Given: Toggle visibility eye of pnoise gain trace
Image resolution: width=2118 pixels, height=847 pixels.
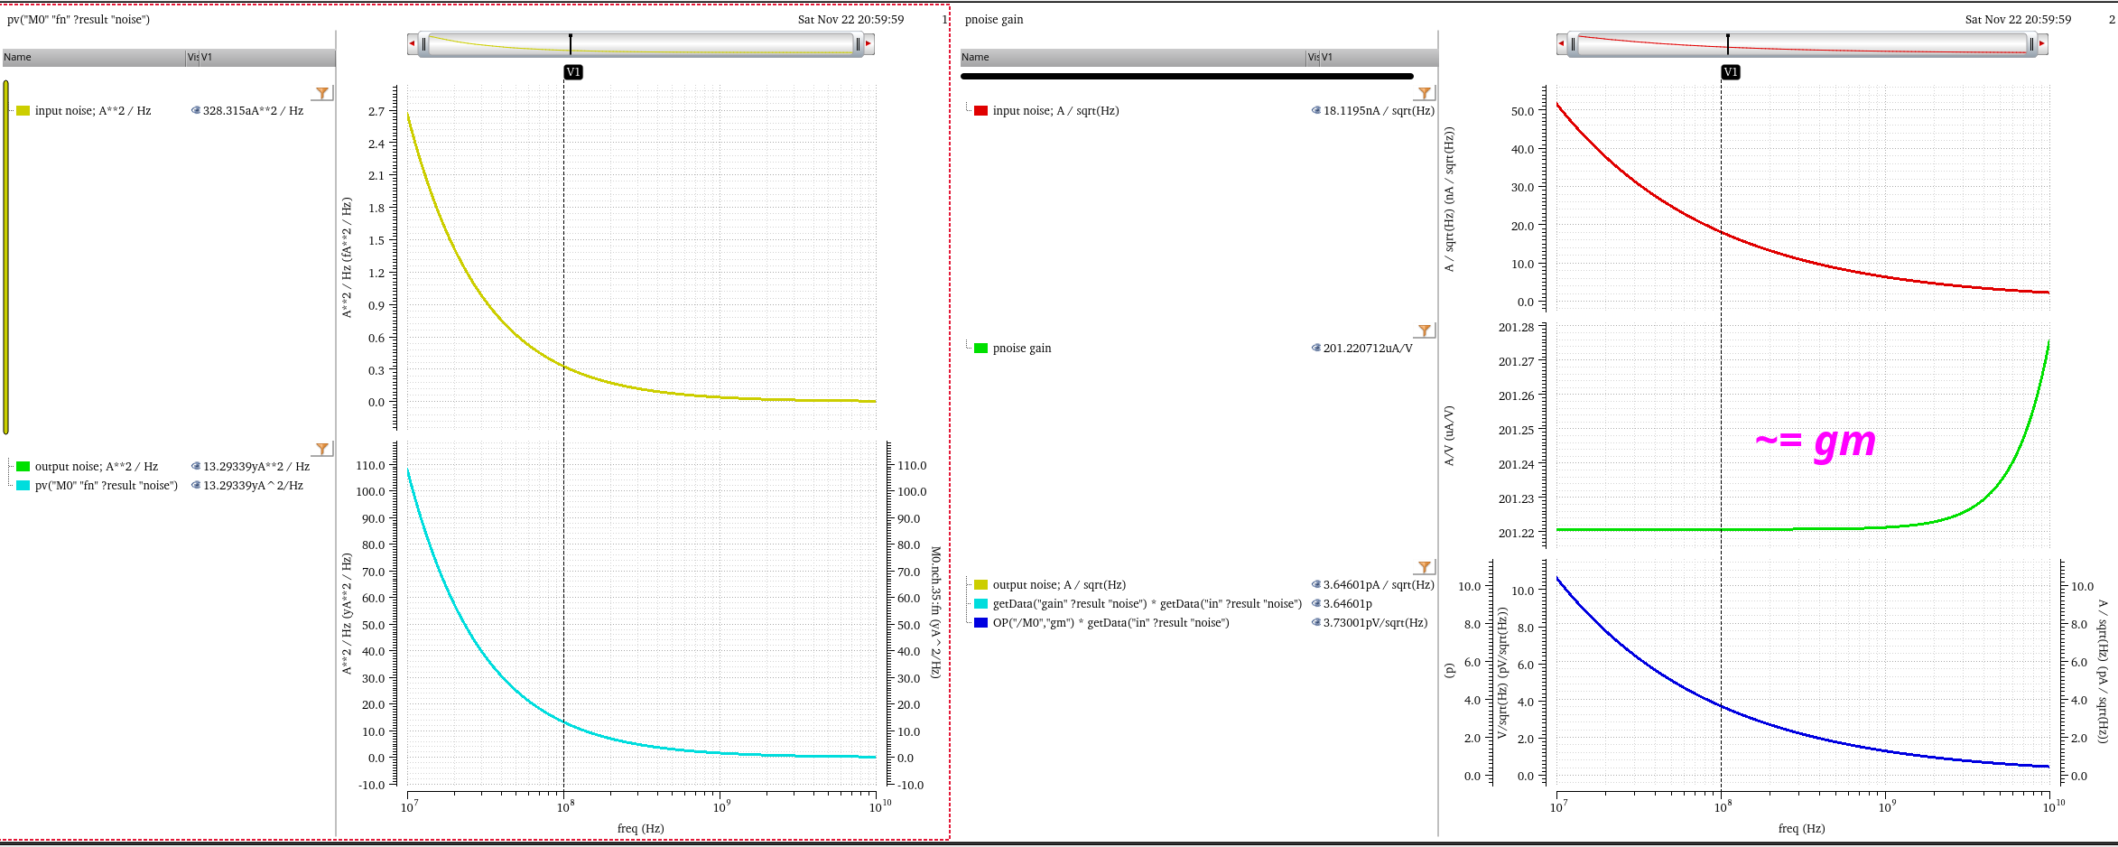Looking at the screenshot, I should click(x=1316, y=349).
